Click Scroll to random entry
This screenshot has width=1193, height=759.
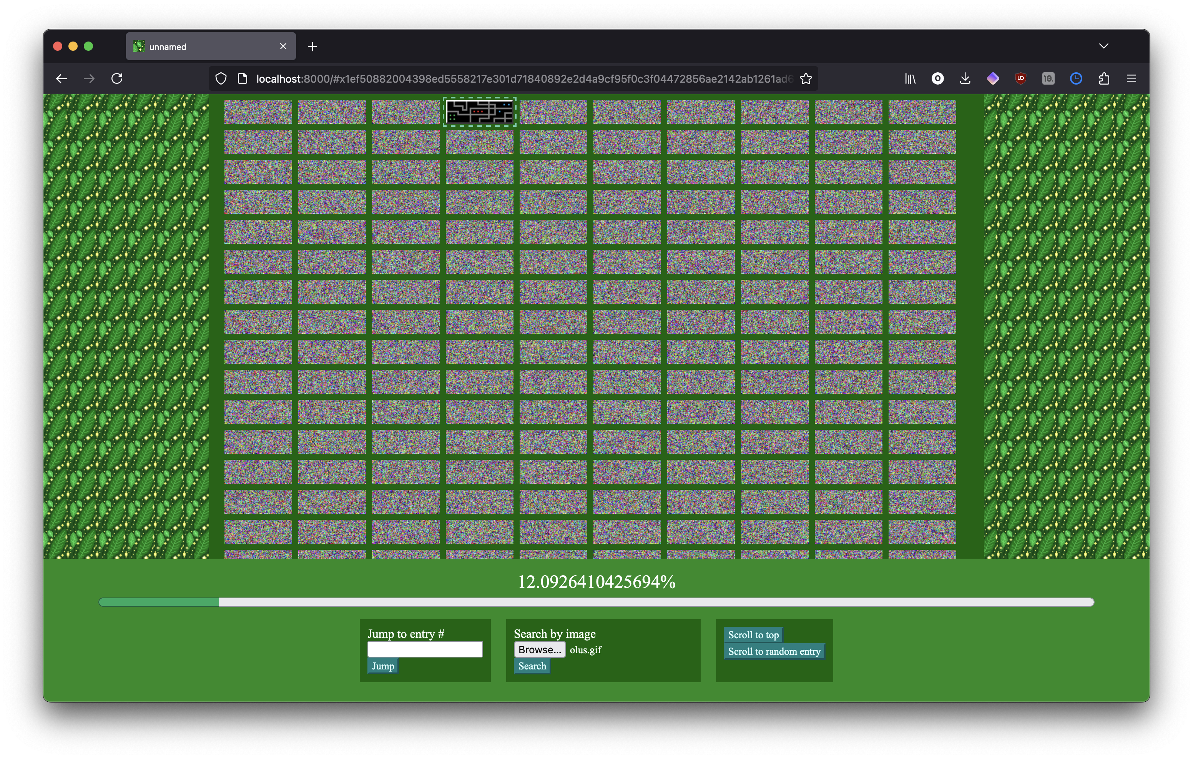click(x=774, y=651)
